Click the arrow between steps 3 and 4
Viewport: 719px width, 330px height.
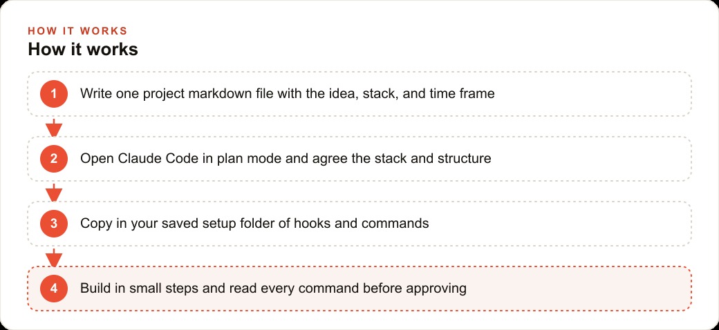(54, 258)
